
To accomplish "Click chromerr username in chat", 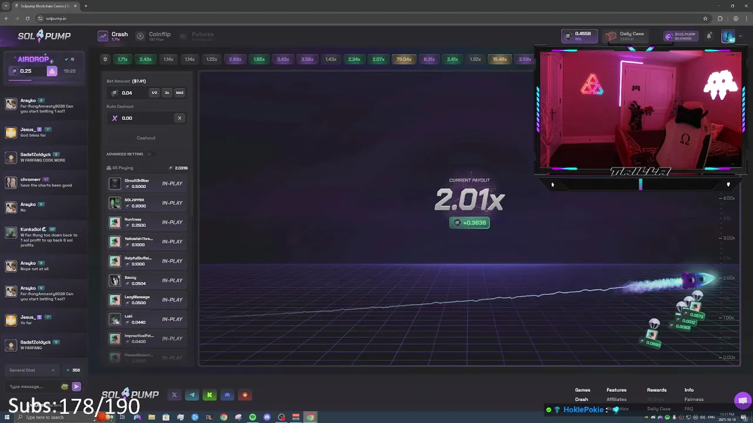I will click(x=31, y=179).
